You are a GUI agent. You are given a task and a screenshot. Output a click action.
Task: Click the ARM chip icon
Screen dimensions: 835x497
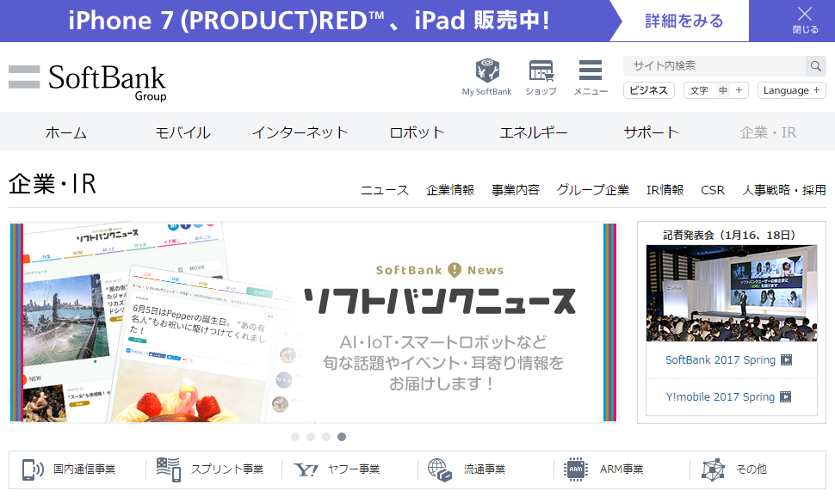pos(576,469)
